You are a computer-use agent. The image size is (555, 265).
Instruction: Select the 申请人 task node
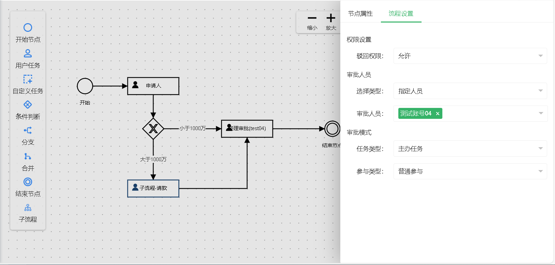tap(153, 86)
